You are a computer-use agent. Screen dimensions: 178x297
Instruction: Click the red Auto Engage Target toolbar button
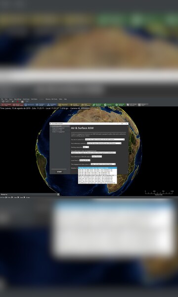(6, 105)
